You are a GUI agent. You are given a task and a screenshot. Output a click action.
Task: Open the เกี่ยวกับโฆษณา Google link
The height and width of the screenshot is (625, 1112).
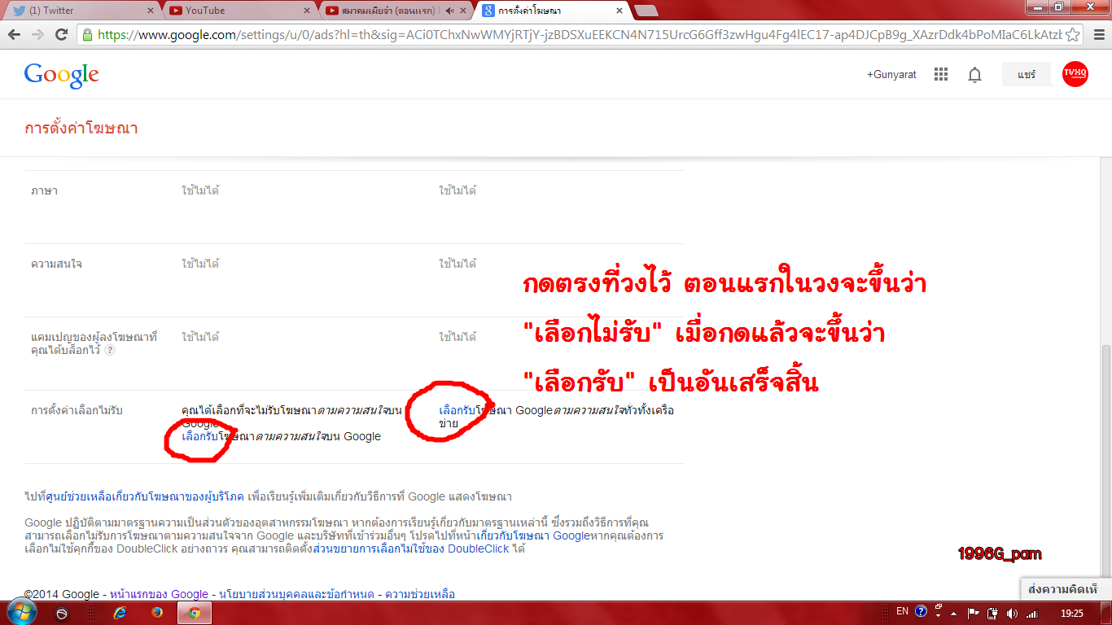[x=532, y=536]
